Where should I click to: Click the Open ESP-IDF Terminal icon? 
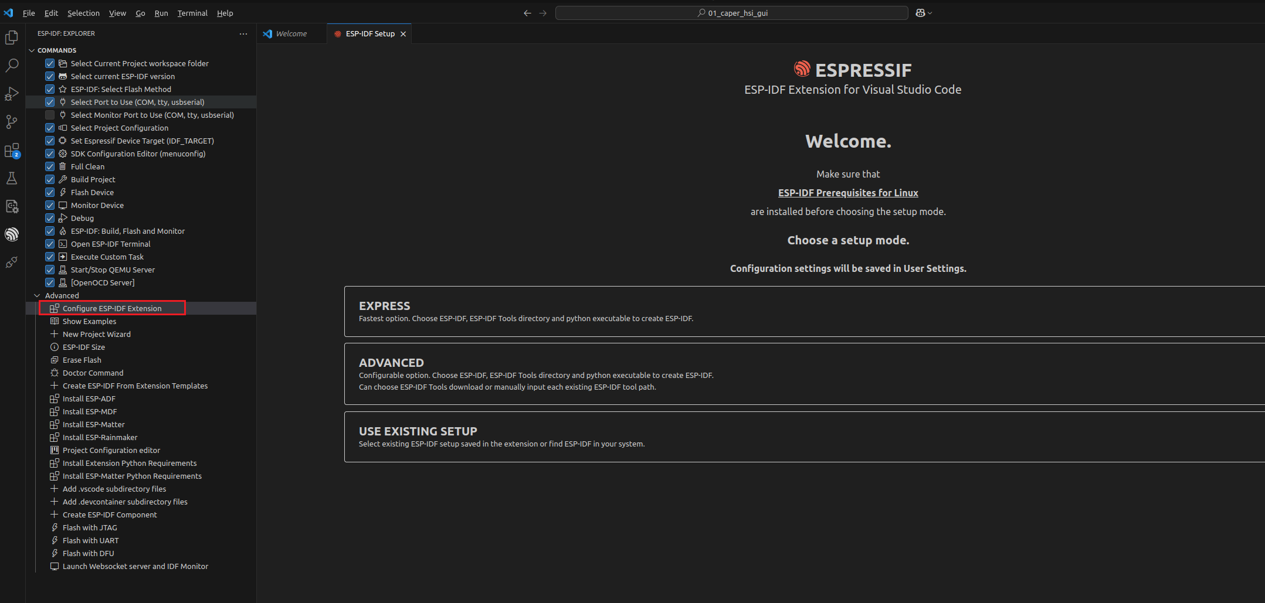click(x=63, y=244)
